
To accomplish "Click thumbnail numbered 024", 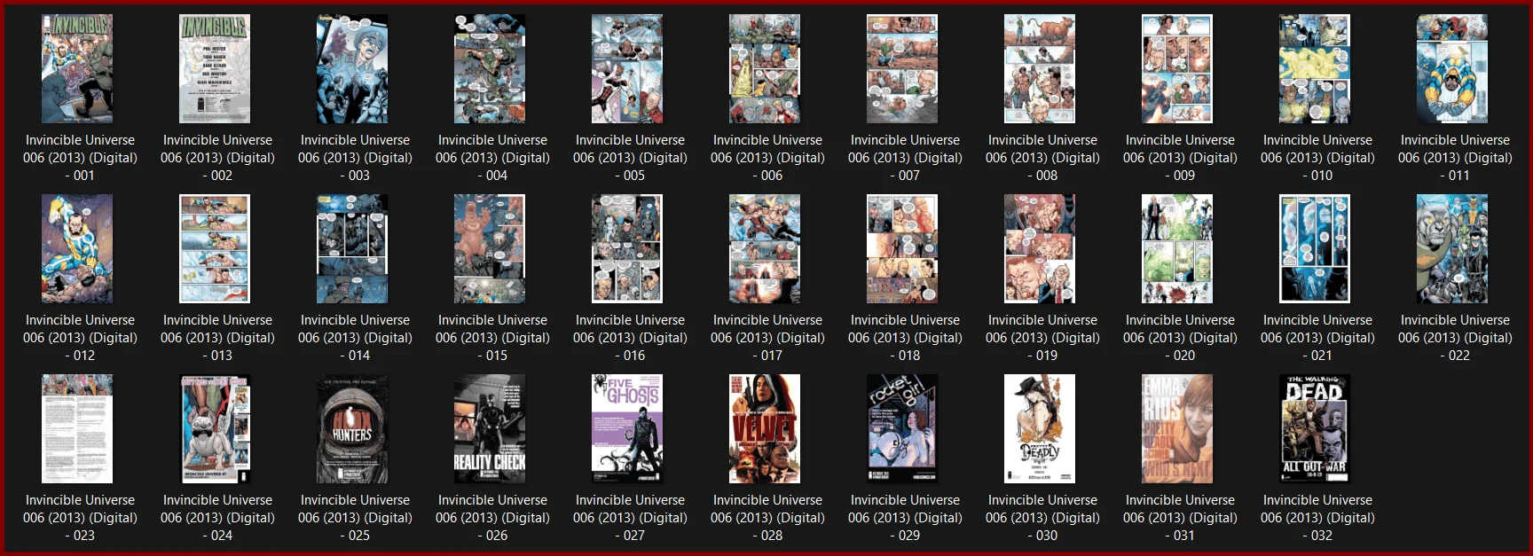I will [215, 429].
